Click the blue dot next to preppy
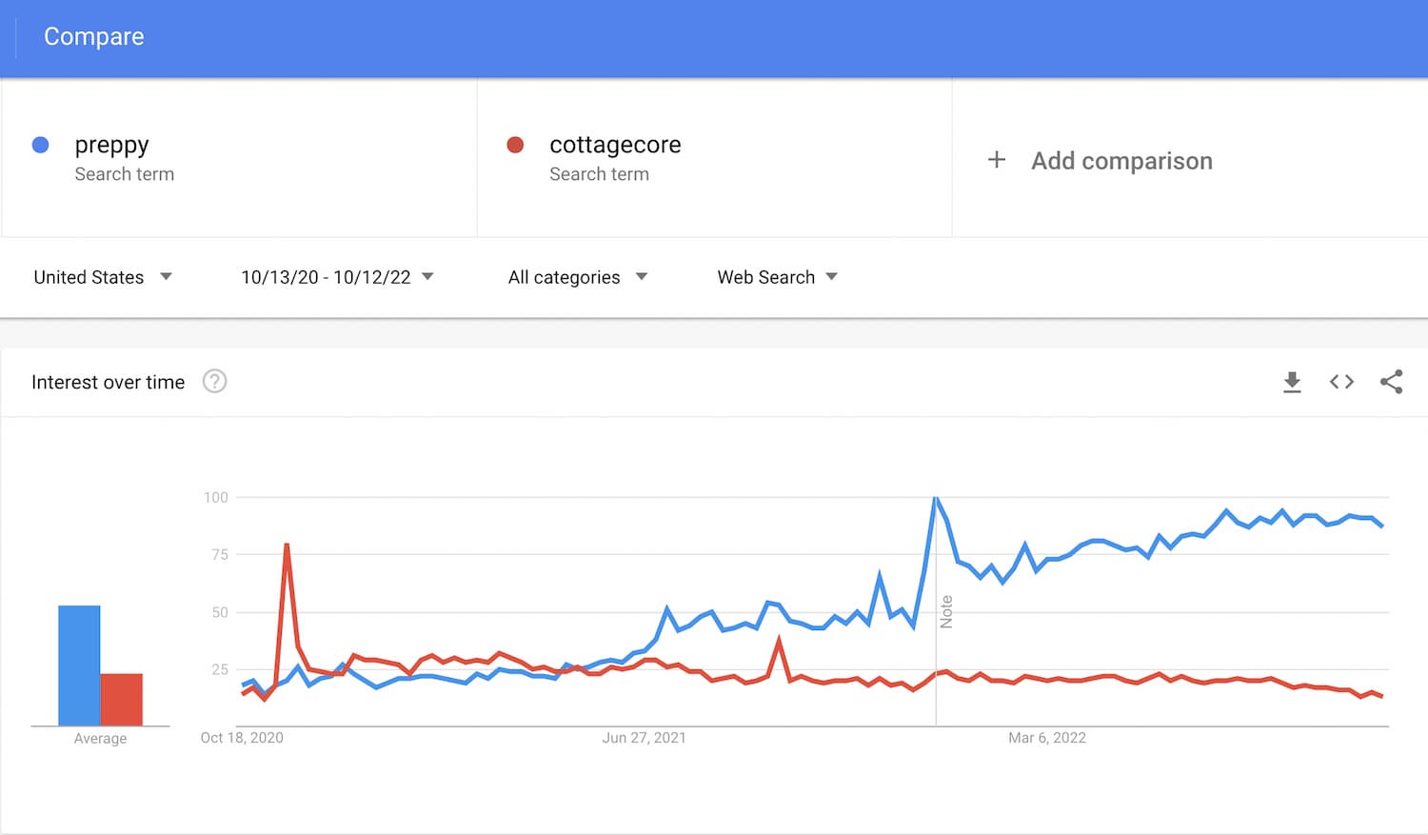Viewport: 1428px width, 835px height. pyautogui.click(x=40, y=145)
